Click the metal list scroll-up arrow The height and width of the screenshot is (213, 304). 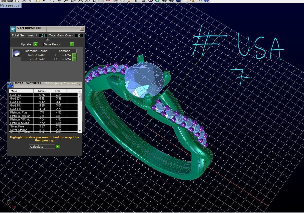(80, 91)
